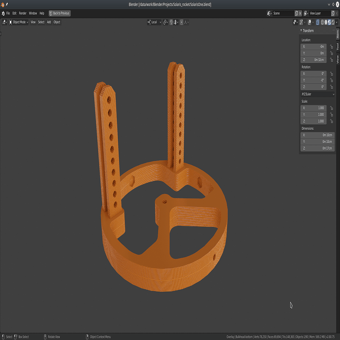This screenshot has height=340, width=340.
Task: Click the pin icon in title bar
Action: tap(7, 4)
